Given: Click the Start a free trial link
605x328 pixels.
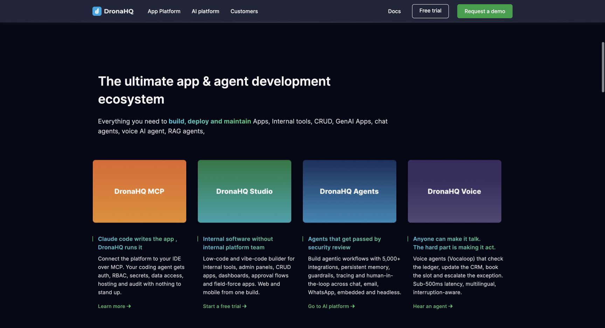Looking at the screenshot, I should coord(225,306).
